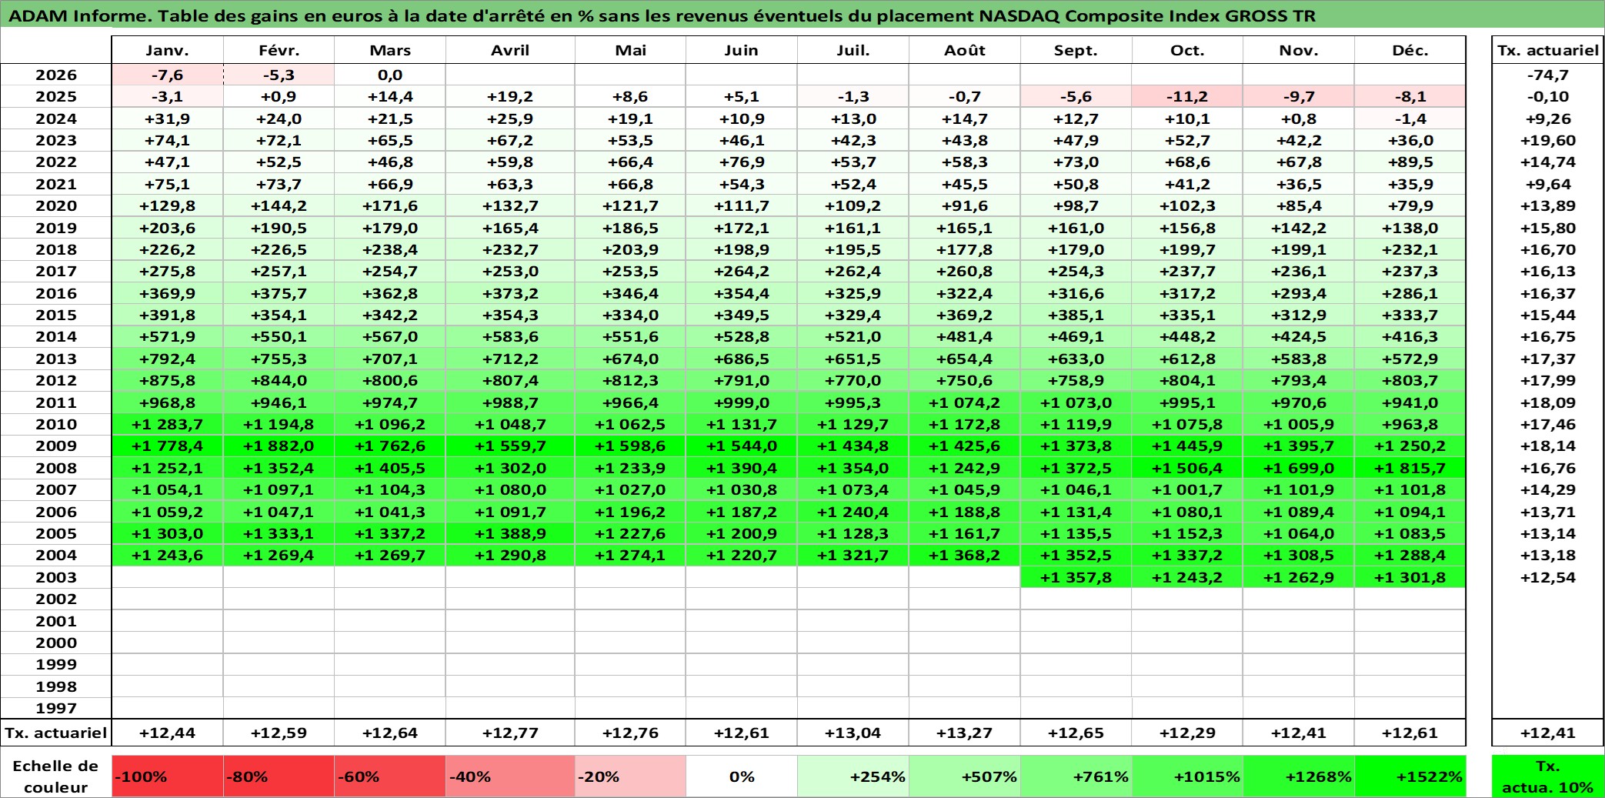Select the +89,5 cell in December 2022
Screen dimensions: 1605x798
click(1410, 162)
